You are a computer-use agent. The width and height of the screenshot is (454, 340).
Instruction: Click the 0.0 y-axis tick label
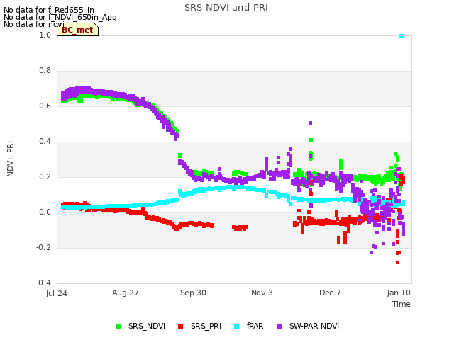(x=45, y=212)
